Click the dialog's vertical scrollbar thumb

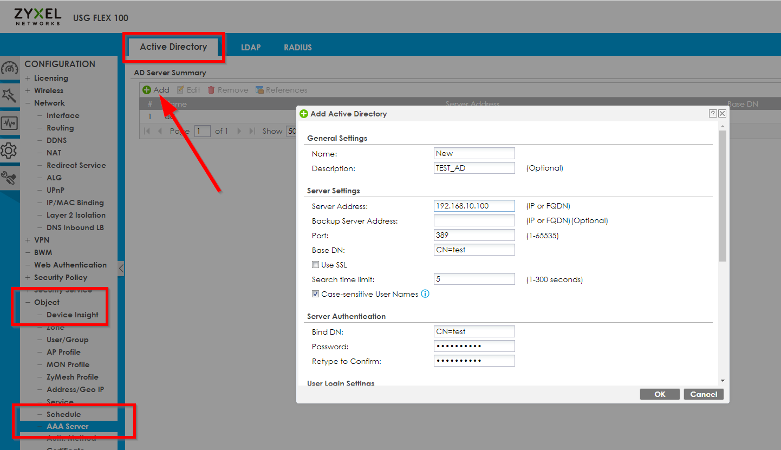[722, 195]
